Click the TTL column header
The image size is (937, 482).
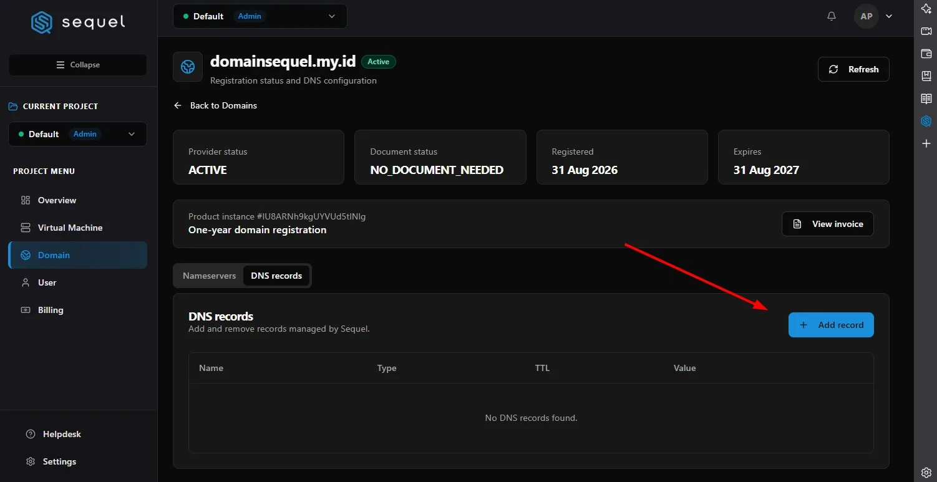pyautogui.click(x=542, y=368)
